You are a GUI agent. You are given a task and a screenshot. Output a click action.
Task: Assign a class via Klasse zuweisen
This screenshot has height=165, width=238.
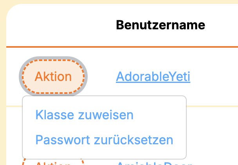[84, 115]
